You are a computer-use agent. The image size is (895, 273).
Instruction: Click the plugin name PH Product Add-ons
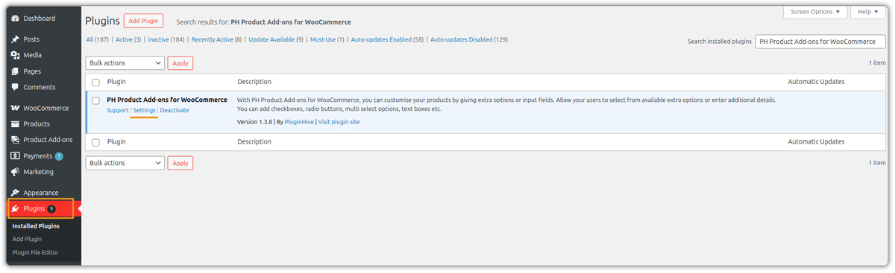167,100
